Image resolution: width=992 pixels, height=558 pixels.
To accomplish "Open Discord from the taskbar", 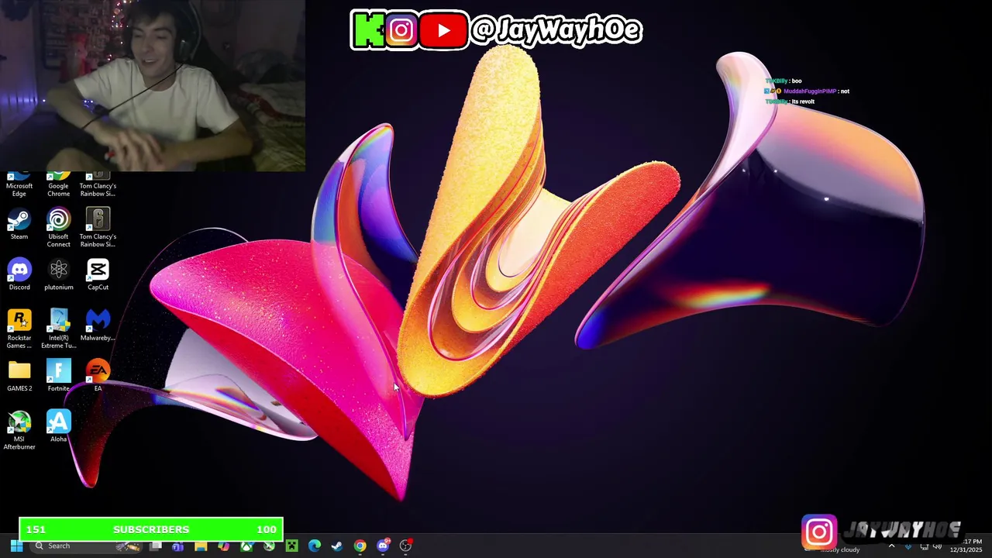I will [383, 546].
